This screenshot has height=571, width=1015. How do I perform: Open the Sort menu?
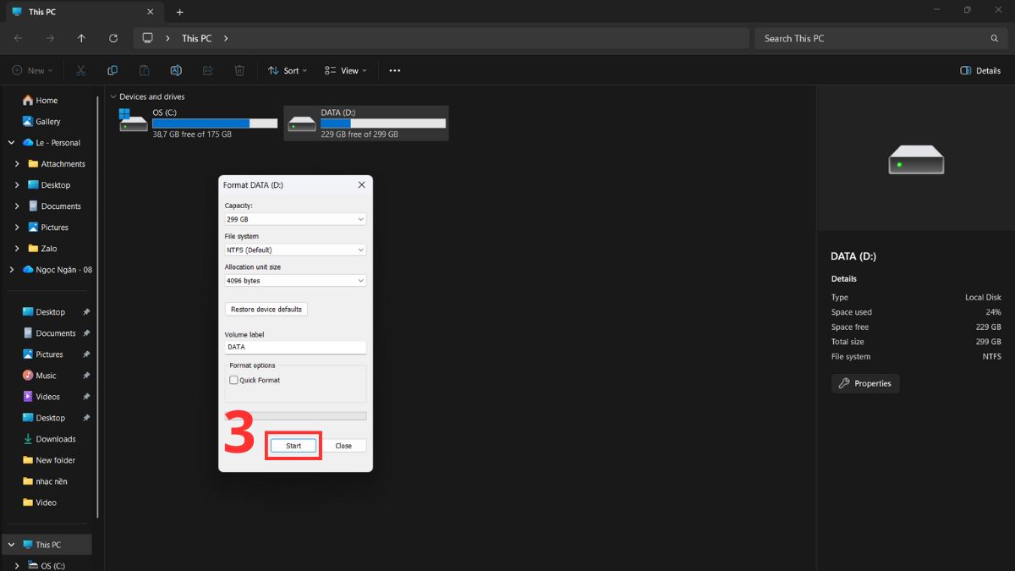pos(288,70)
